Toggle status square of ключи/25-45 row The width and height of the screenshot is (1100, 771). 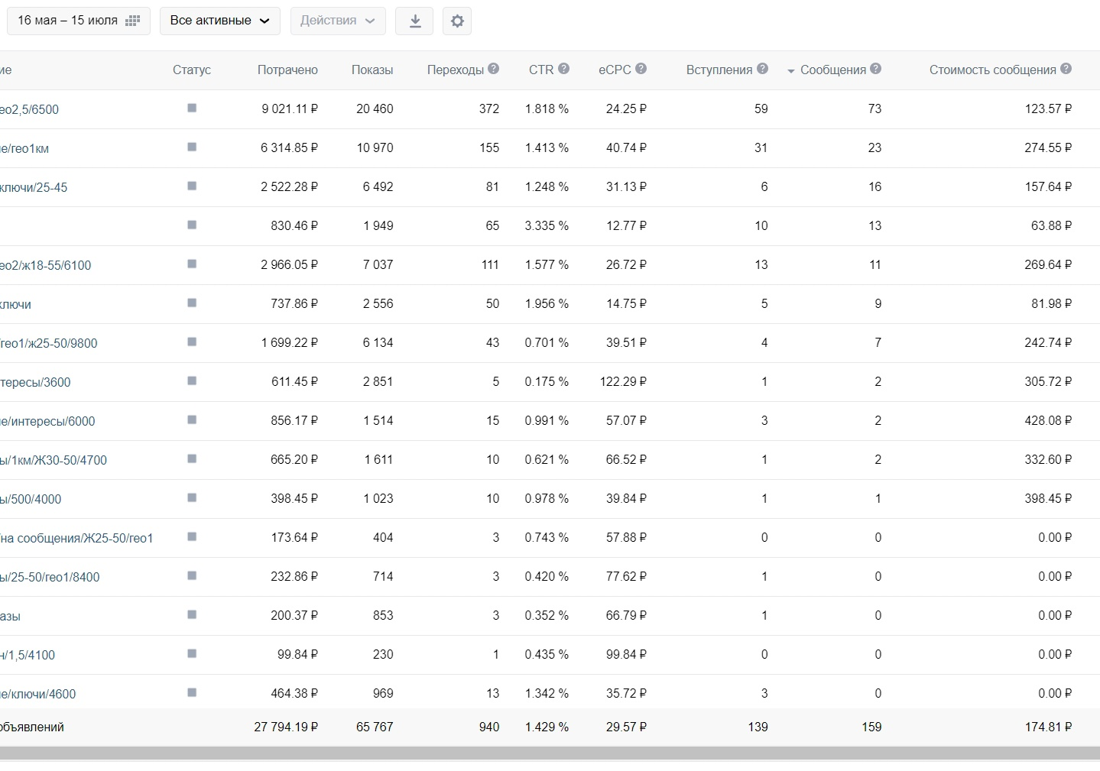[192, 186]
